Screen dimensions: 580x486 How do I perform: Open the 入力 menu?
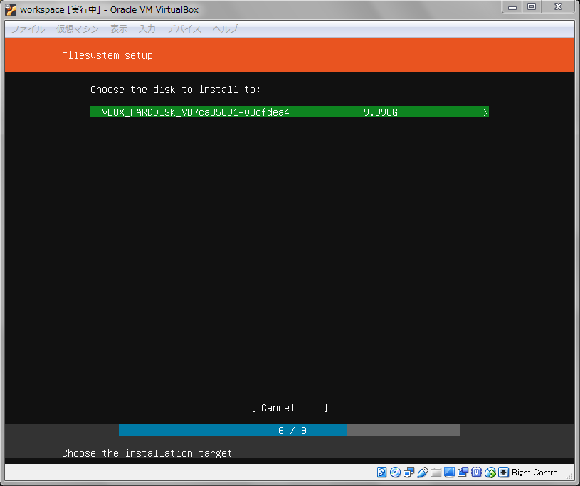[147, 29]
